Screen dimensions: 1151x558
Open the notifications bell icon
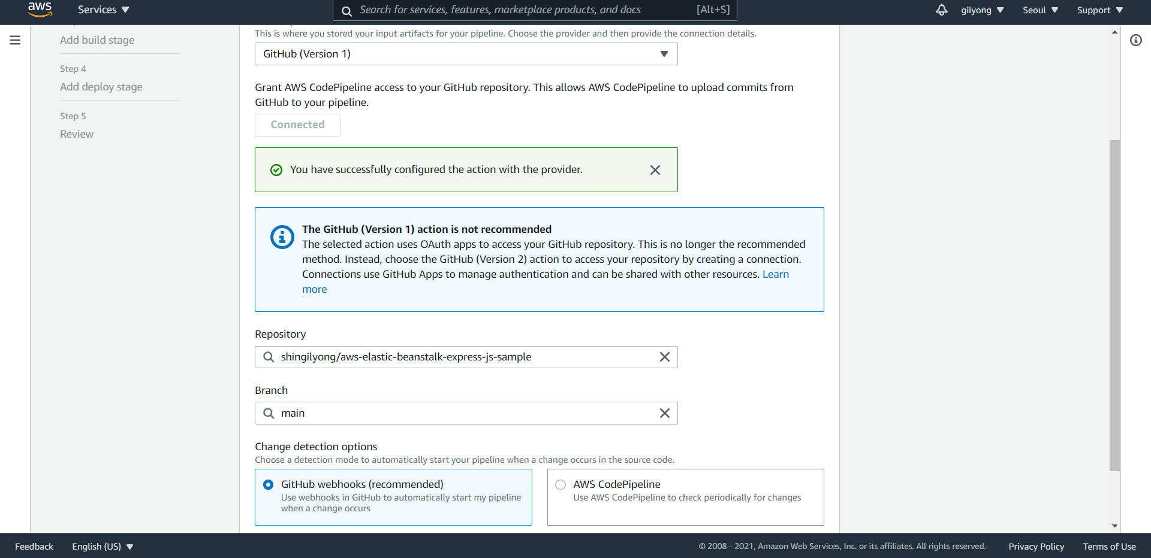(x=942, y=10)
